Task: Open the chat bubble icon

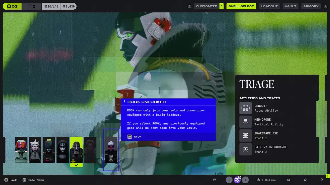Action: [x=214, y=180]
